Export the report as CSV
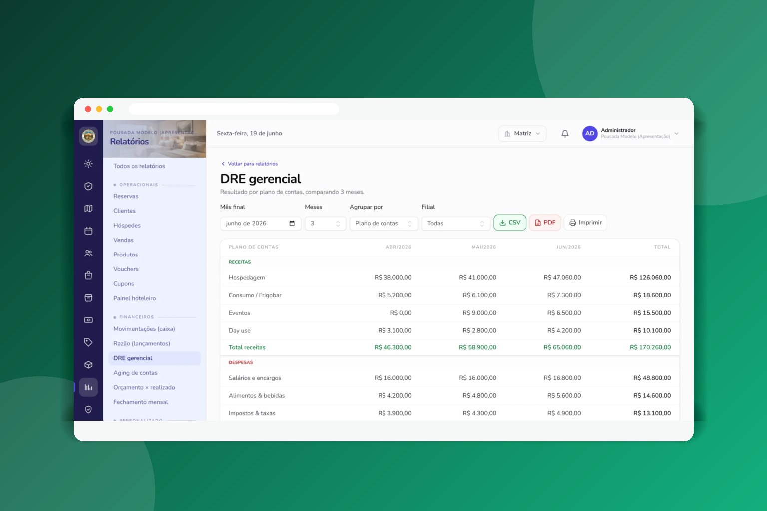Screen dimensions: 767x511 pos(510,223)
